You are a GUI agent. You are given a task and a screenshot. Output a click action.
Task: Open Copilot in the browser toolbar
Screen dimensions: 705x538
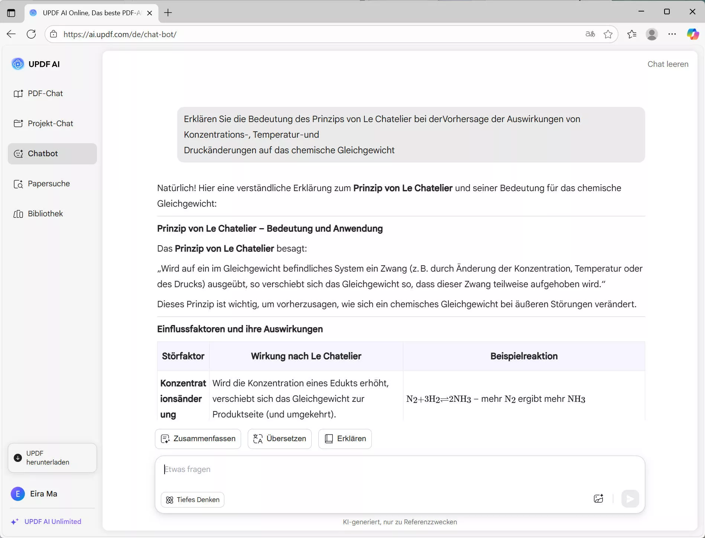click(692, 34)
